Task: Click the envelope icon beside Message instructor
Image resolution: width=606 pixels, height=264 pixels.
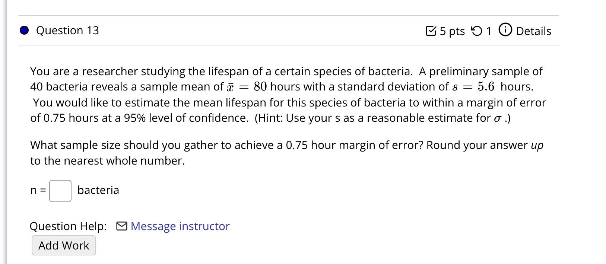Action: [122, 226]
